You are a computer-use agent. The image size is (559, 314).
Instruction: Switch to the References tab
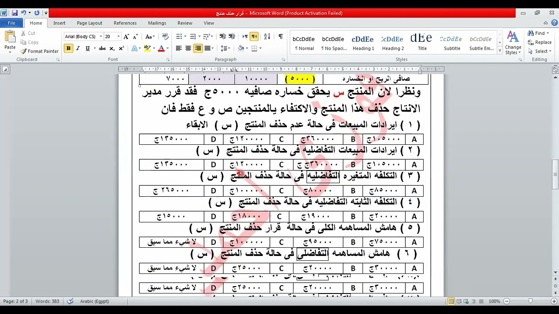coord(125,23)
